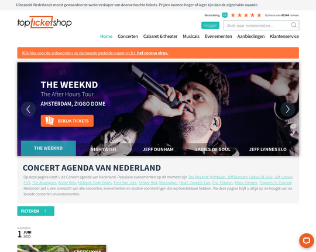Open the Concerten menu item
Screen dimensions: 316x252
coord(128,36)
